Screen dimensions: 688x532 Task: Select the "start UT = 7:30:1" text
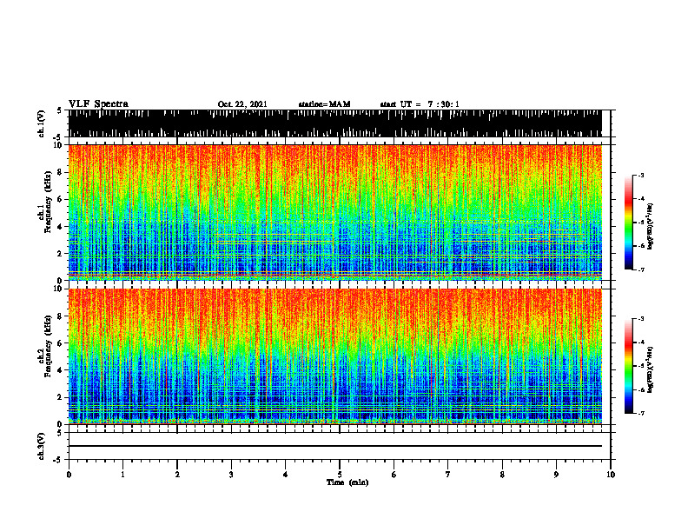(420, 104)
